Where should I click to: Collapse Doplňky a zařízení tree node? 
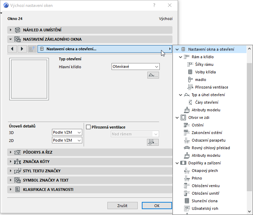pyautogui.click(x=177, y=163)
